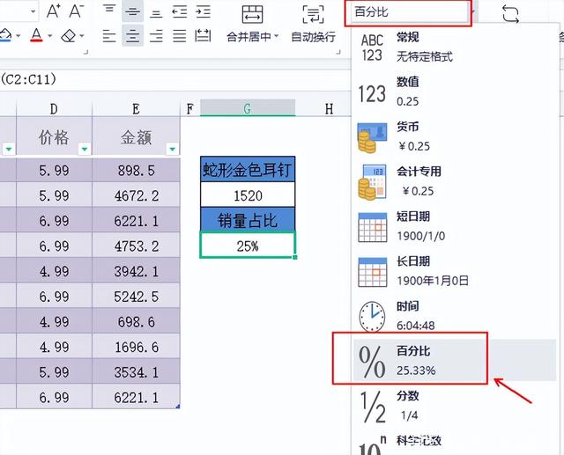
Task: Select amount cell 1696.6
Action: point(136,347)
